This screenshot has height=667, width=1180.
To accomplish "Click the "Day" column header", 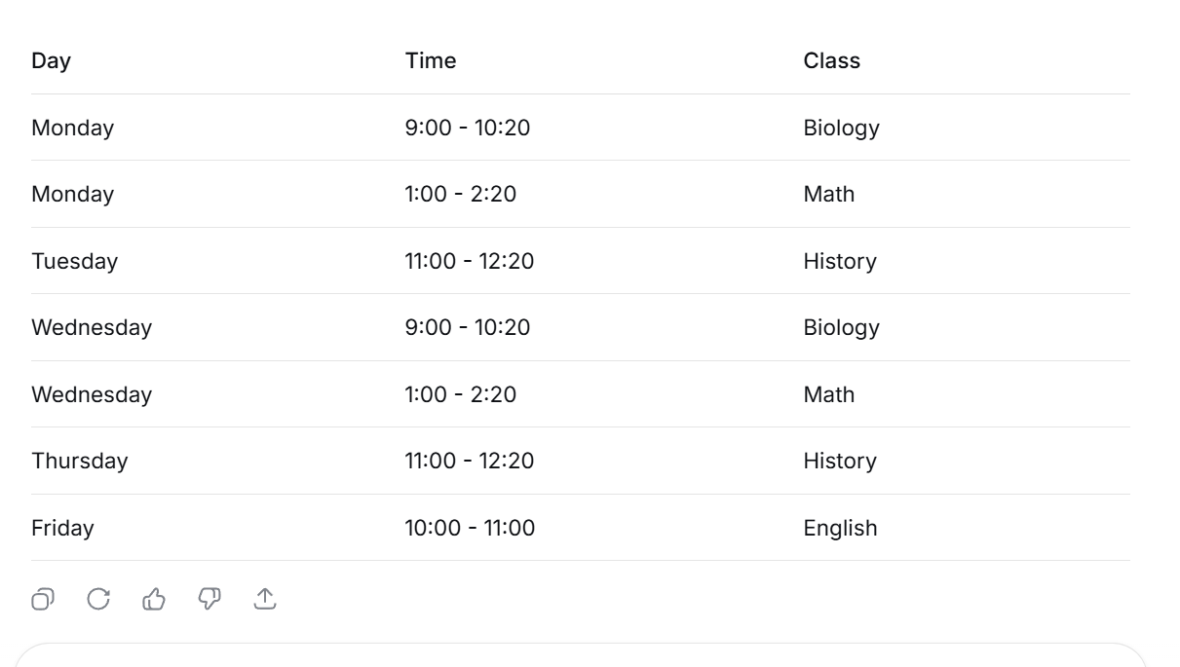I will pos(52,60).
